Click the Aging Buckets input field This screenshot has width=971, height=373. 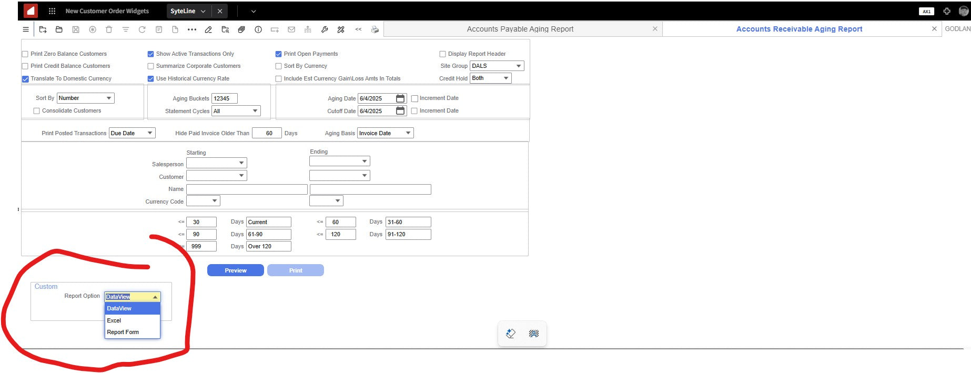tap(224, 98)
